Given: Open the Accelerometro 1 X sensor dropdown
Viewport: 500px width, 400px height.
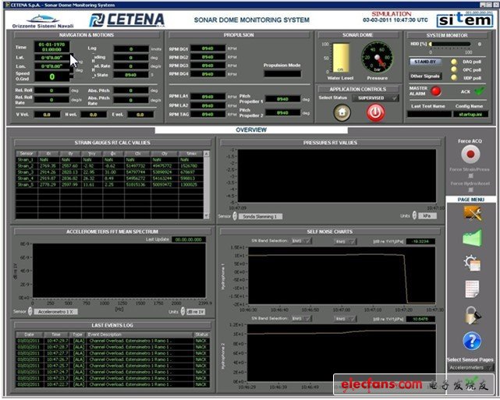Looking at the screenshot, I should coord(57,311).
